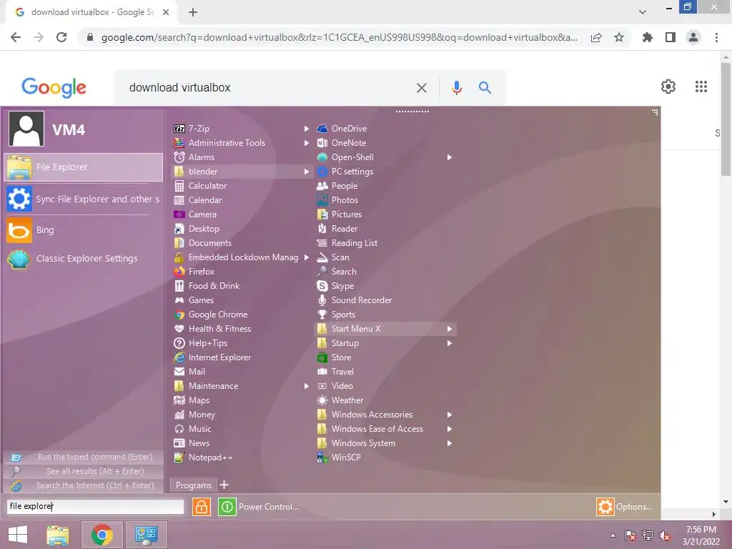This screenshot has height=549, width=732.
Task: Open PC settings gear icon
Action: tap(322, 172)
